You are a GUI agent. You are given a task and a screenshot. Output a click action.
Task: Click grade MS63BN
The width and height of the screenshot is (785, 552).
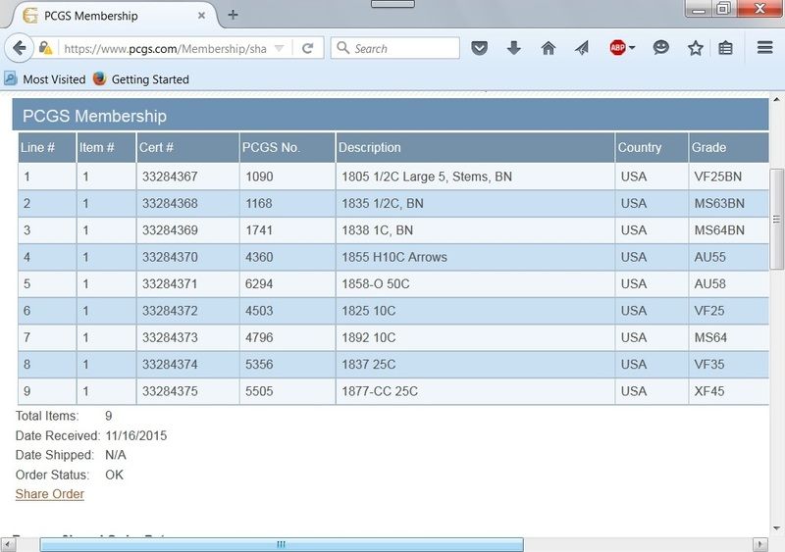point(719,204)
